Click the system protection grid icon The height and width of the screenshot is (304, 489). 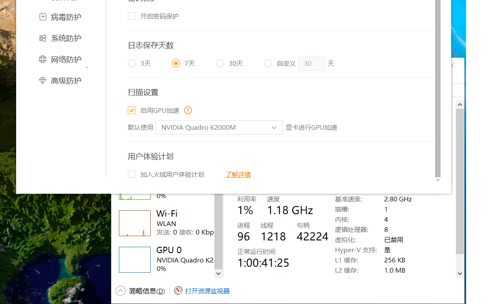[42, 38]
